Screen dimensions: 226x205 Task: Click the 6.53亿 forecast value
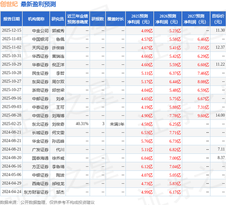point(147,133)
